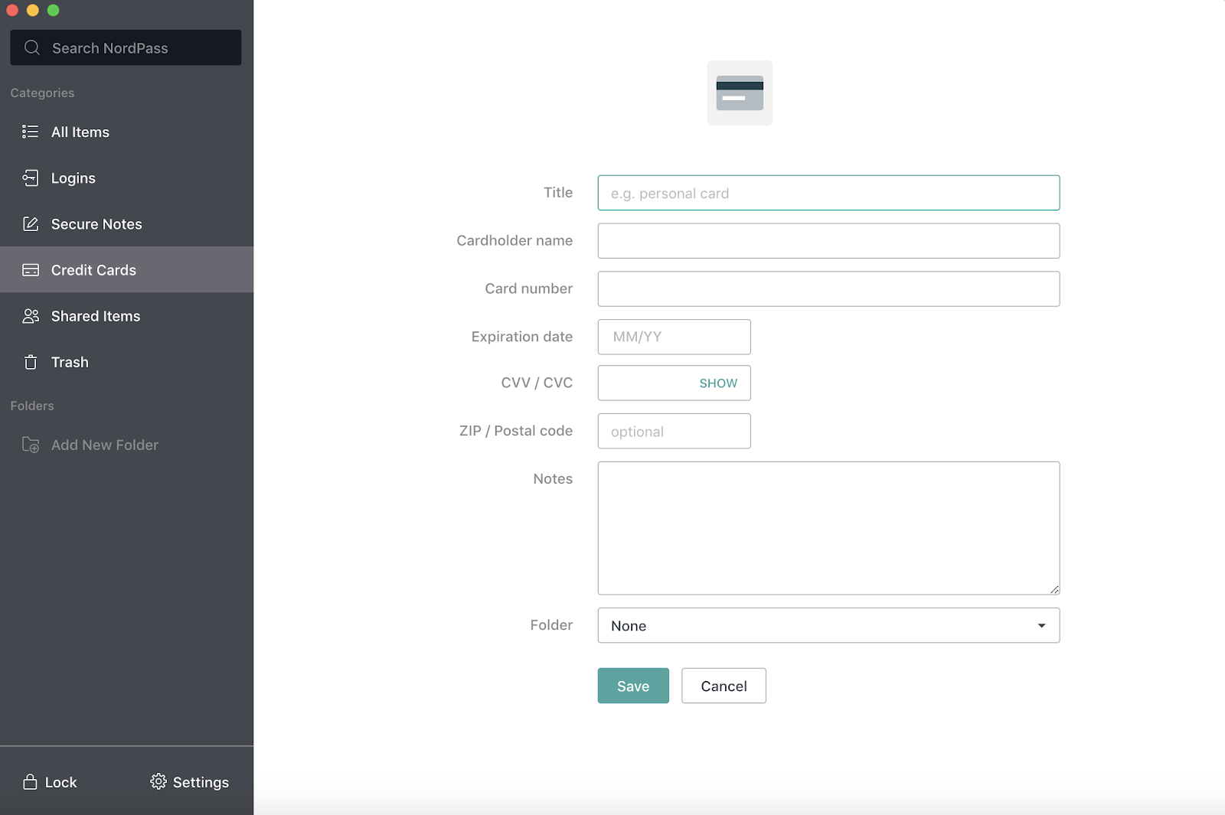Click the Lock padlock icon
The width and height of the screenshot is (1225, 815).
pos(30,781)
